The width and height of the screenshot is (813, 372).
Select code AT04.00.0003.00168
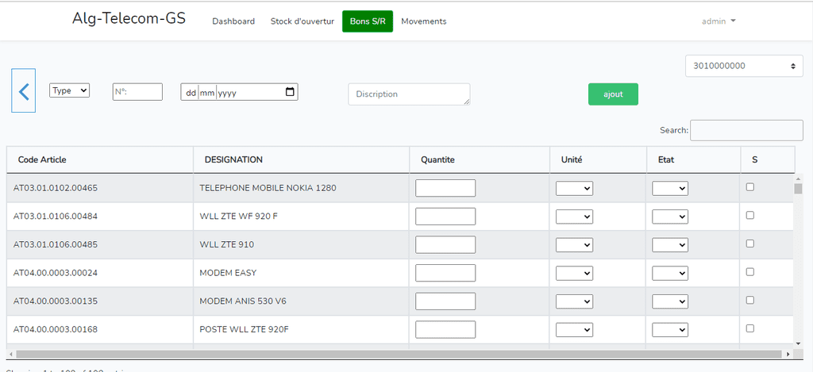pos(56,329)
